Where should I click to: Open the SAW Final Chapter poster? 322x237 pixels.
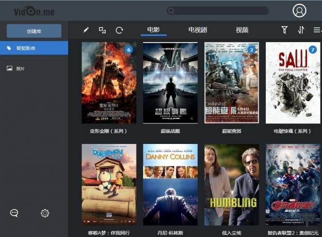coord(293,83)
